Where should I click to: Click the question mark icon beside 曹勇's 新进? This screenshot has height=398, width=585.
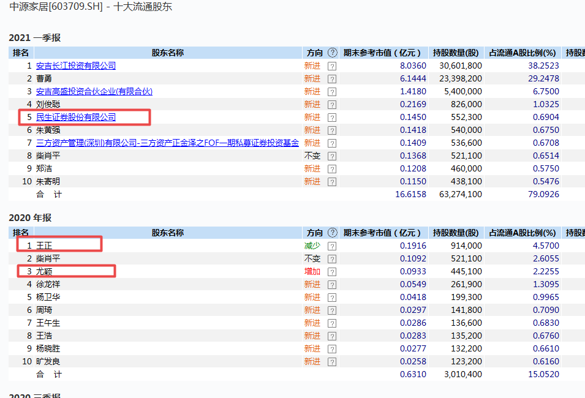[x=332, y=79]
